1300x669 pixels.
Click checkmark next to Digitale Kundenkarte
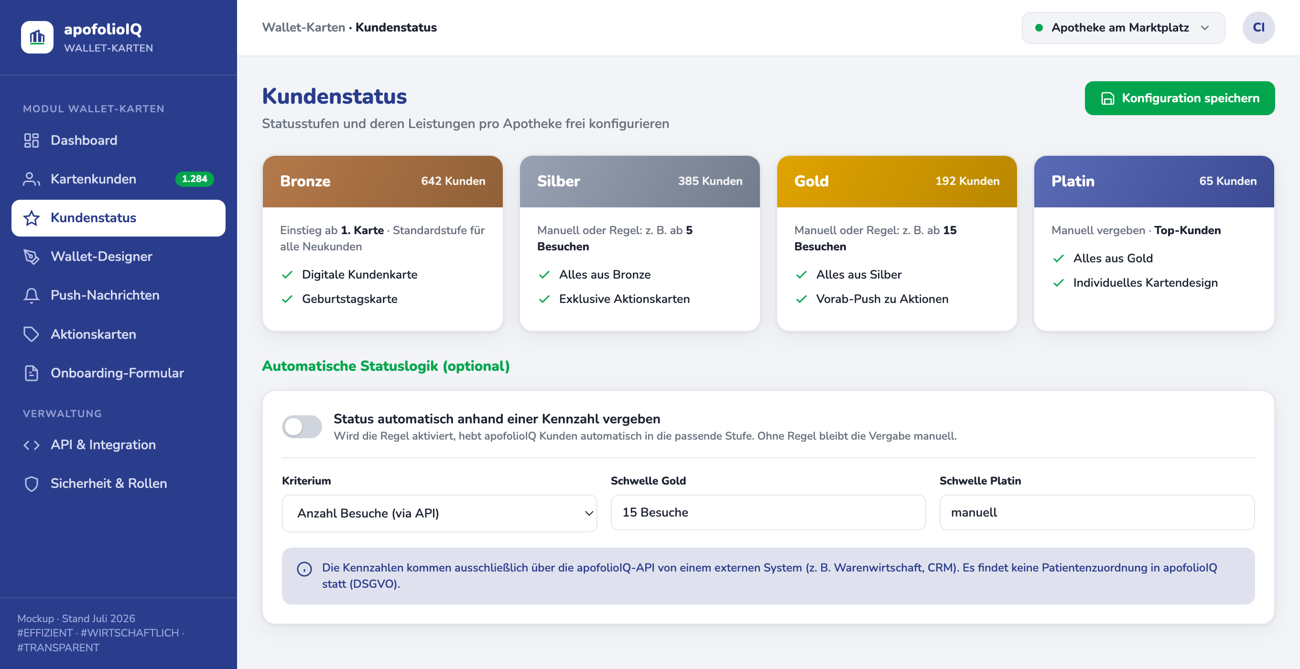[x=287, y=274]
